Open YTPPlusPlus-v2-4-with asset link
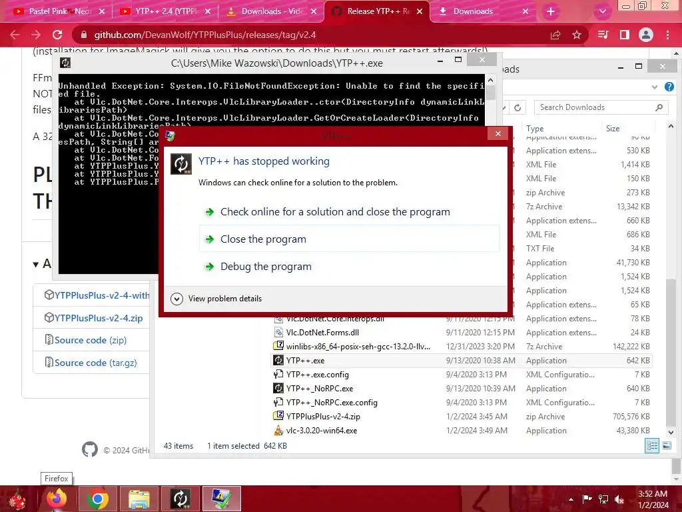The image size is (682, 512). point(102,295)
